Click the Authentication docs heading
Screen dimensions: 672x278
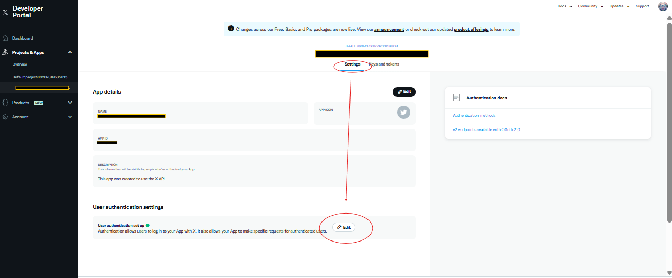pyautogui.click(x=487, y=98)
